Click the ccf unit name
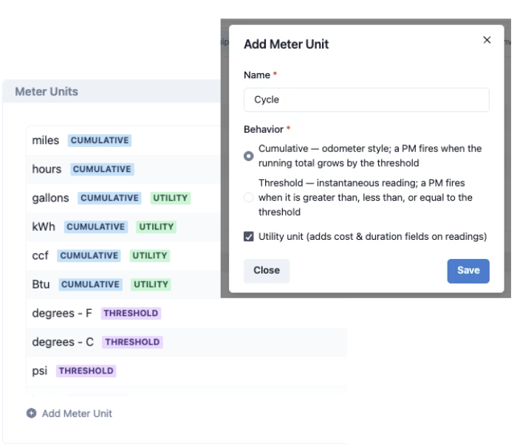 (40, 255)
